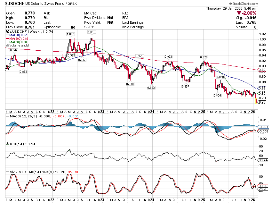Click the red 0.89 MA(200) axis tag
Image resolution: width=272 pixels, height=203 pixels.
(x=262, y=70)
